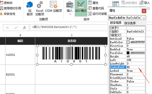Switch to Alphabetic (按字母序) tab
This screenshot has width=152, height=94.
coord(116,23)
